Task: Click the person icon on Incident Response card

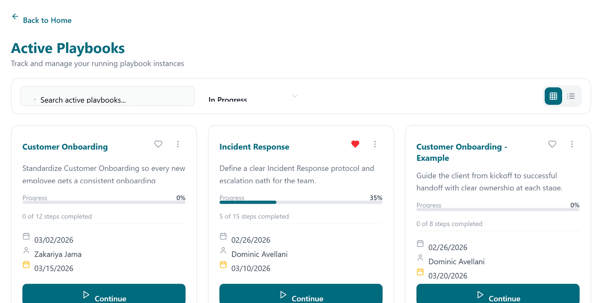Action: click(223, 250)
